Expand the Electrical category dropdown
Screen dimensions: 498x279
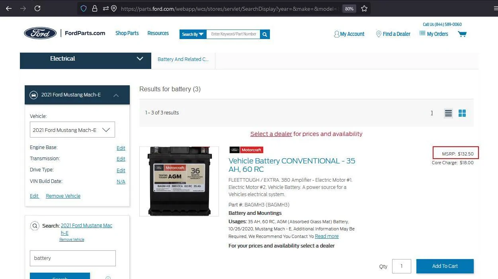(x=86, y=59)
